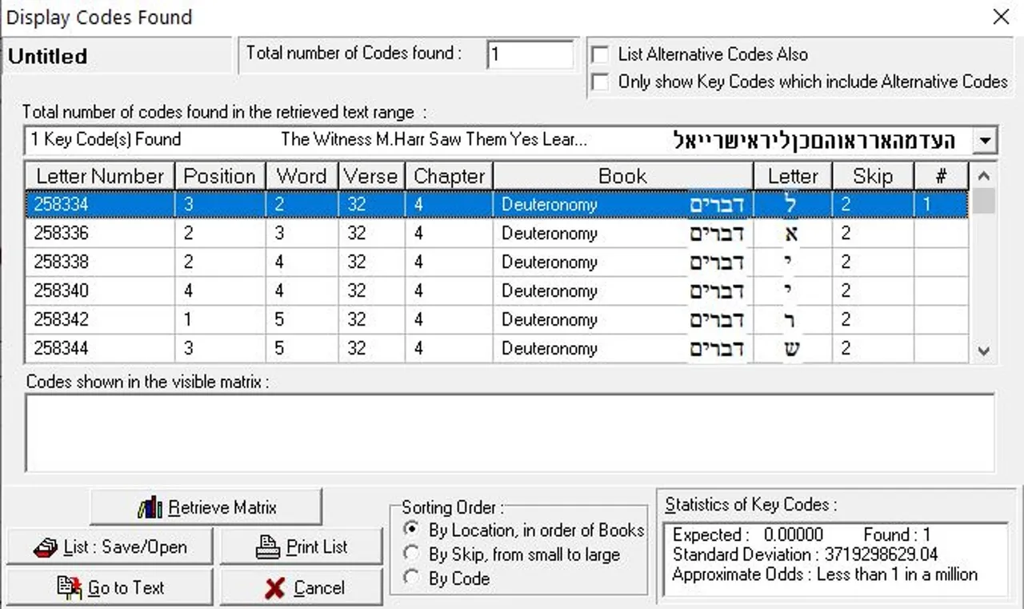
Task: Click the Hebrew letter א in row 258336
Action: pos(792,234)
